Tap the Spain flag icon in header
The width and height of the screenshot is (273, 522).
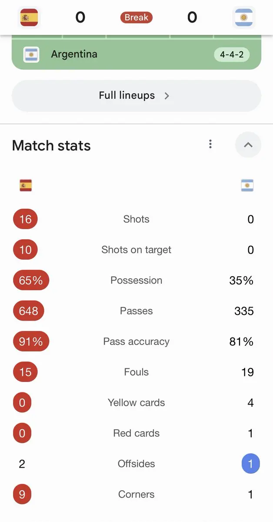(x=29, y=17)
